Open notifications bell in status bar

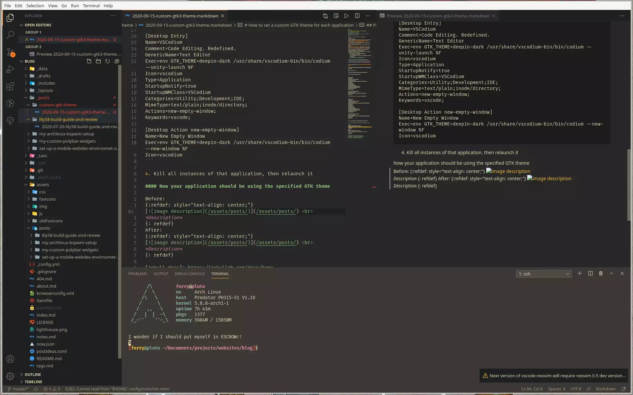tap(624, 389)
